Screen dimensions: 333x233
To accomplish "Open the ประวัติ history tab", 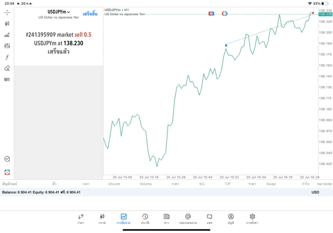I will point(145,219).
